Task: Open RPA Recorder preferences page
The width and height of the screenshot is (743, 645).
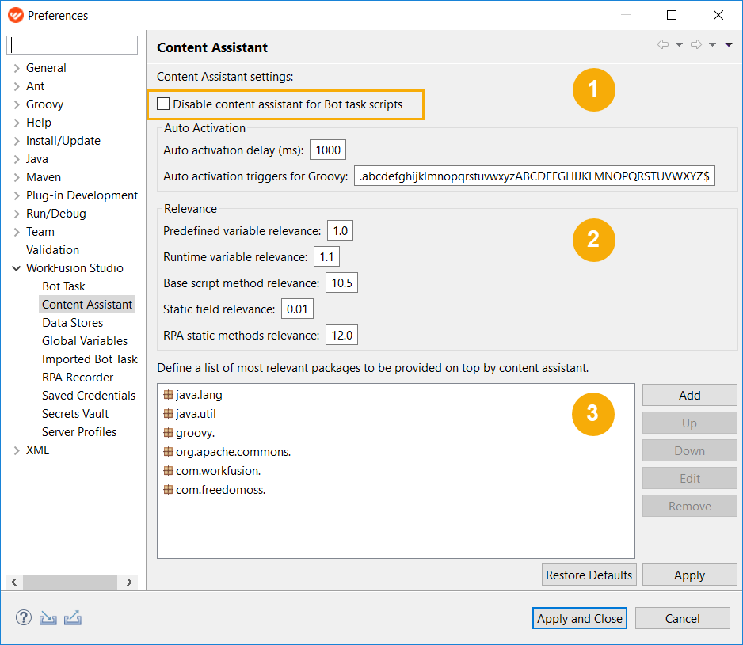Action: click(78, 378)
